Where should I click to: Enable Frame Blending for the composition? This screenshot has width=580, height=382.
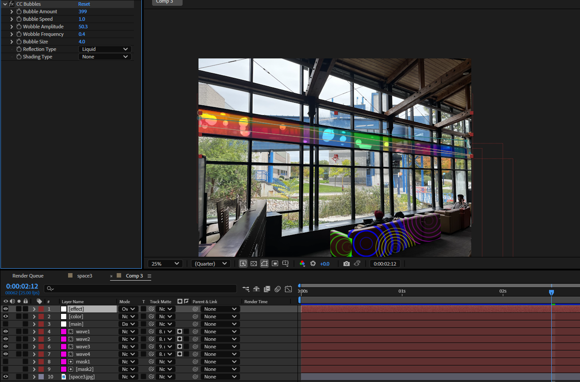click(267, 289)
